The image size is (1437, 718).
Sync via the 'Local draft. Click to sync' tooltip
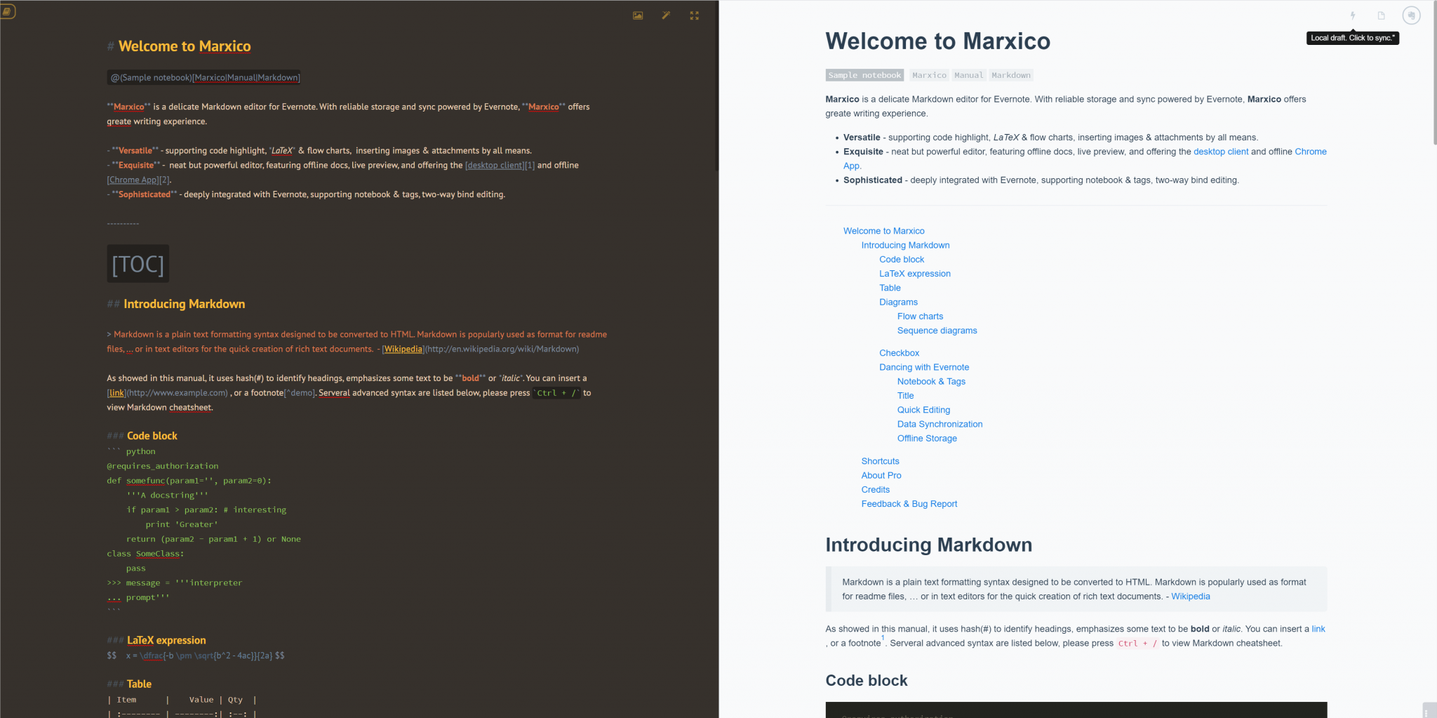[1353, 38]
